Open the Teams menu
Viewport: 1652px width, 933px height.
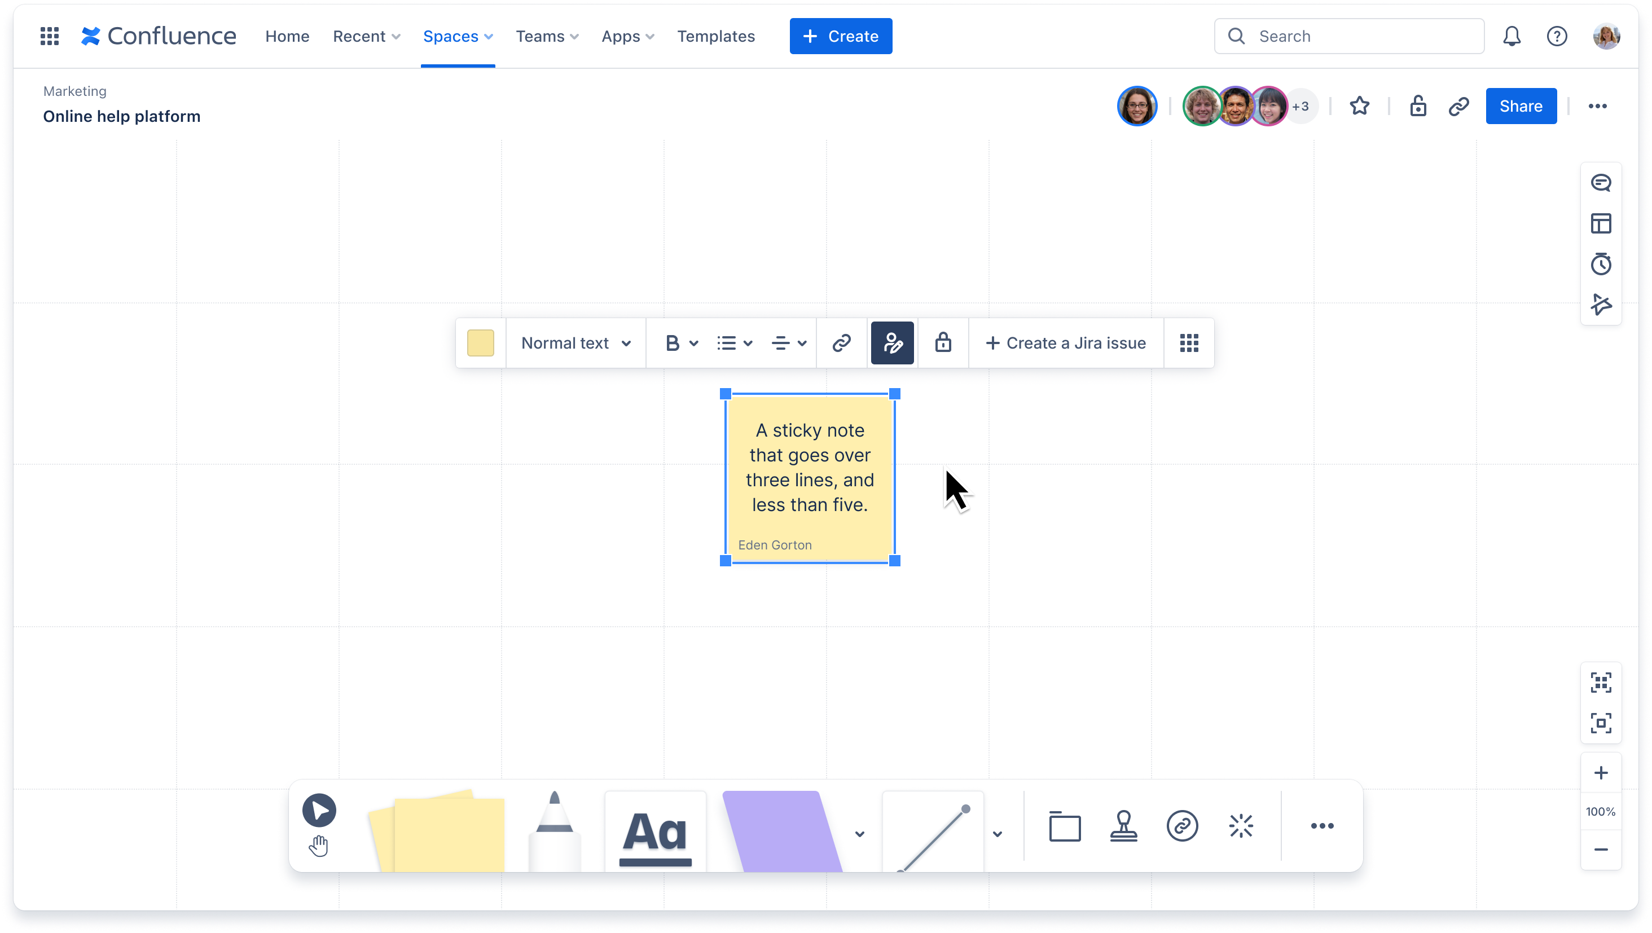click(x=547, y=36)
